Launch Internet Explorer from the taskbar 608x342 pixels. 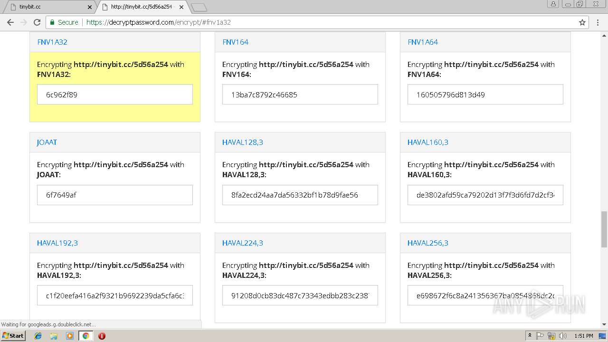click(38, 336)
